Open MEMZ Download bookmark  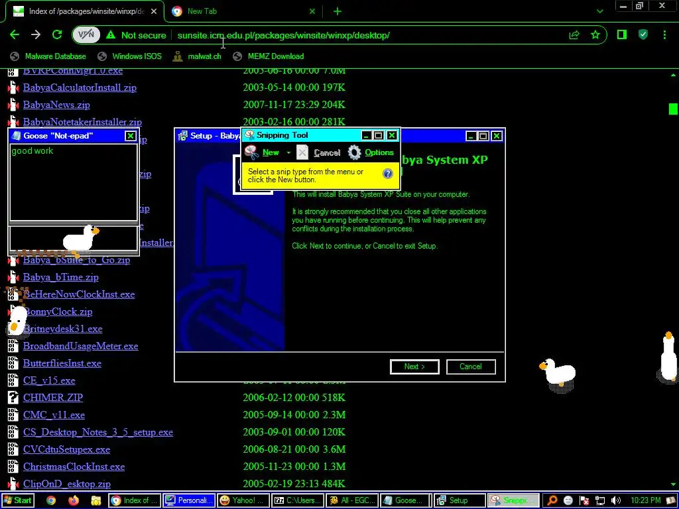268,56
